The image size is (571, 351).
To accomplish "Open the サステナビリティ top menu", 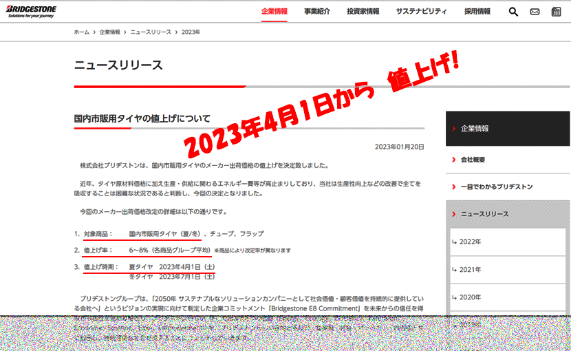I will click(x=421, y=11).
